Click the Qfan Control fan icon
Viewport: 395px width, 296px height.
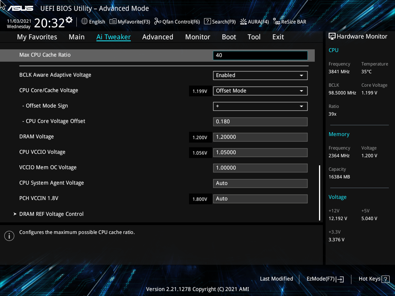click(x=158, y=22)
